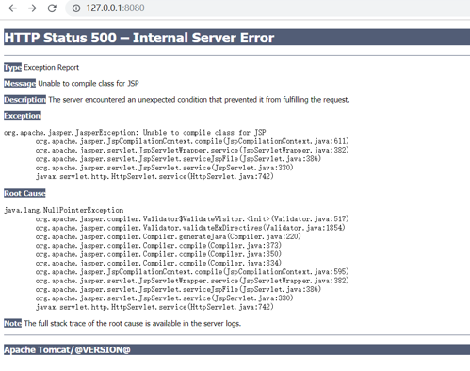Viewport: 470px width, 371px height.
Task: Click the Note label
Action: point(12,323)
